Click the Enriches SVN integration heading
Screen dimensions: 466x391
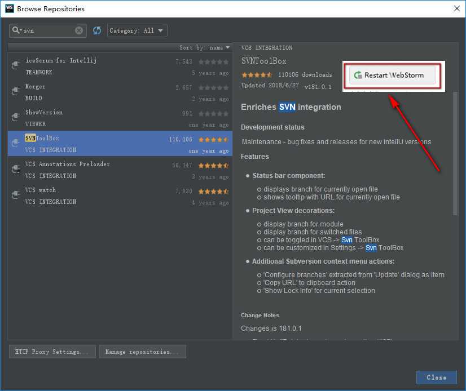(291, 107)
